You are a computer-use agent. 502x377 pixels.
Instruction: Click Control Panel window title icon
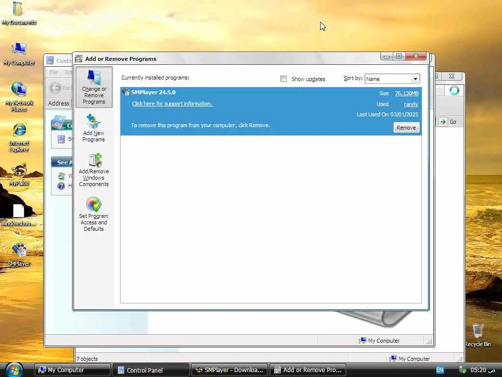coord(50,60)
